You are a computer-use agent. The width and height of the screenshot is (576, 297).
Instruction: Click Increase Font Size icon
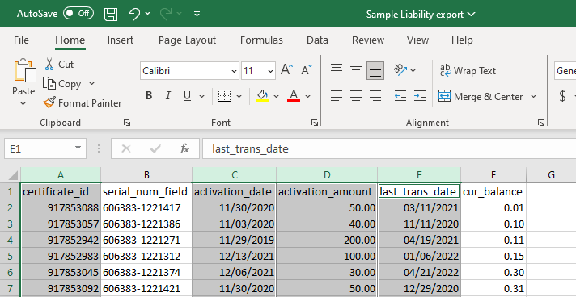(x=286, y=69)
